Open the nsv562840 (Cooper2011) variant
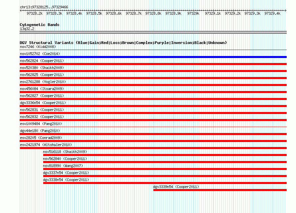The width and height of the screenshot is (296, 213). (65, 159)
